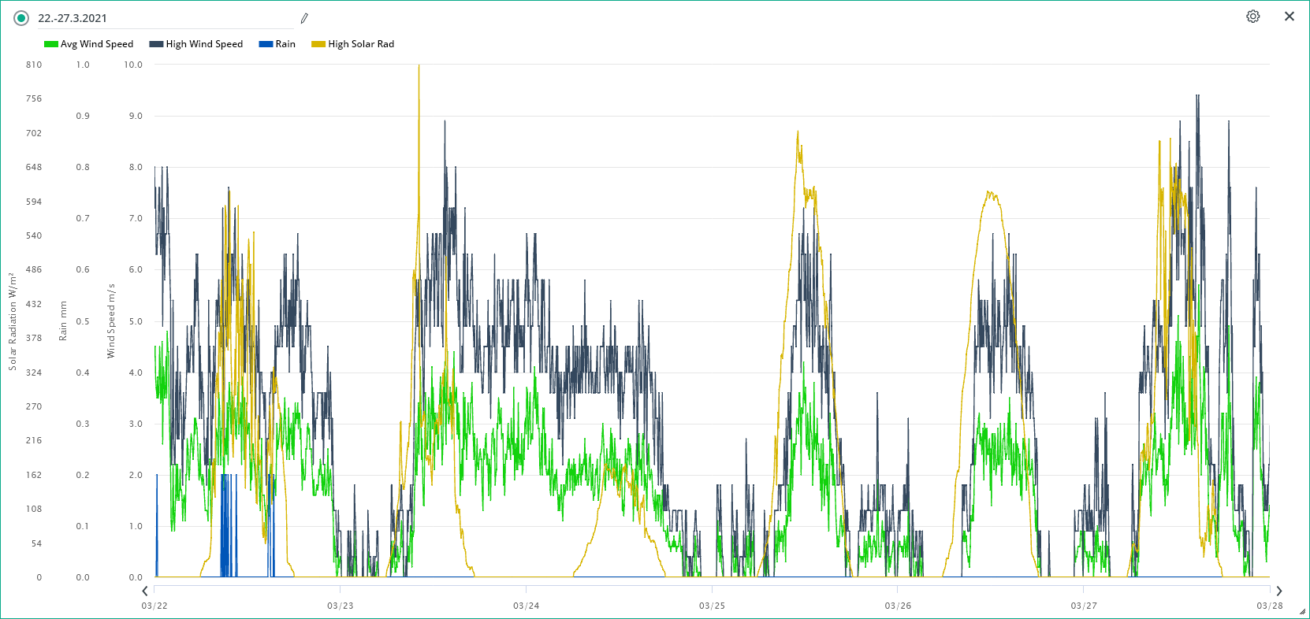This screenshot has width=1310, height=619.
Task: Click the resize handle in bottom-right corner
Action: [1302, 611]
